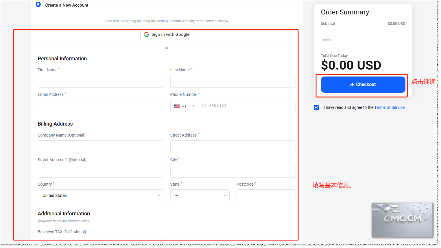Open the Terms of Service link
Viewport: 441px width, 248px height.
click(x=389, y=107)
